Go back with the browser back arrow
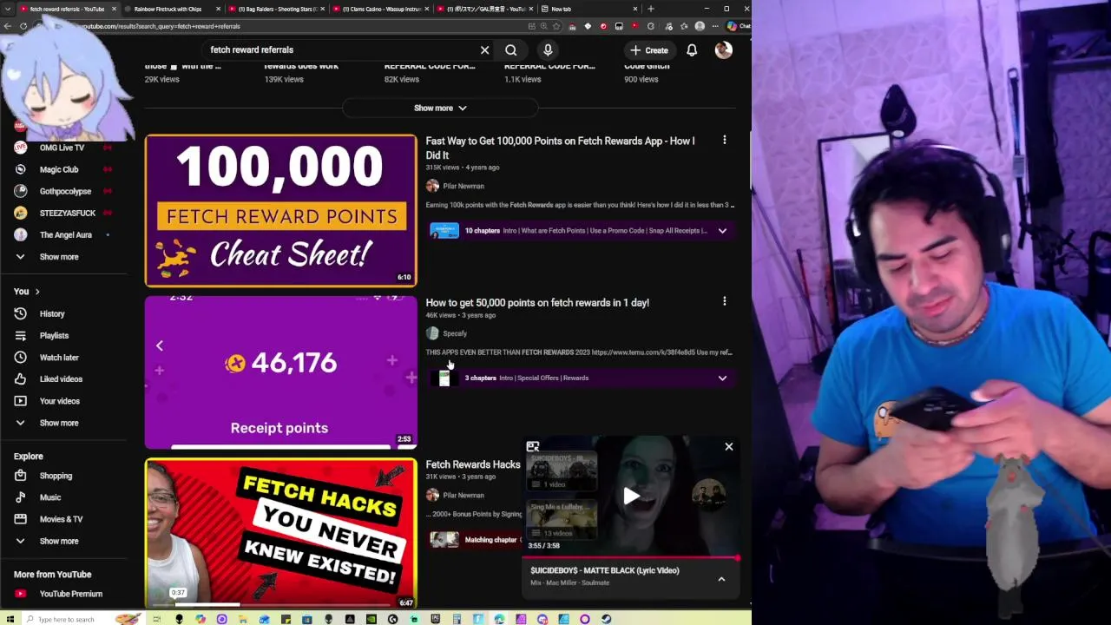This screenshot has width=1111, height=625. [x=8, y=27]
